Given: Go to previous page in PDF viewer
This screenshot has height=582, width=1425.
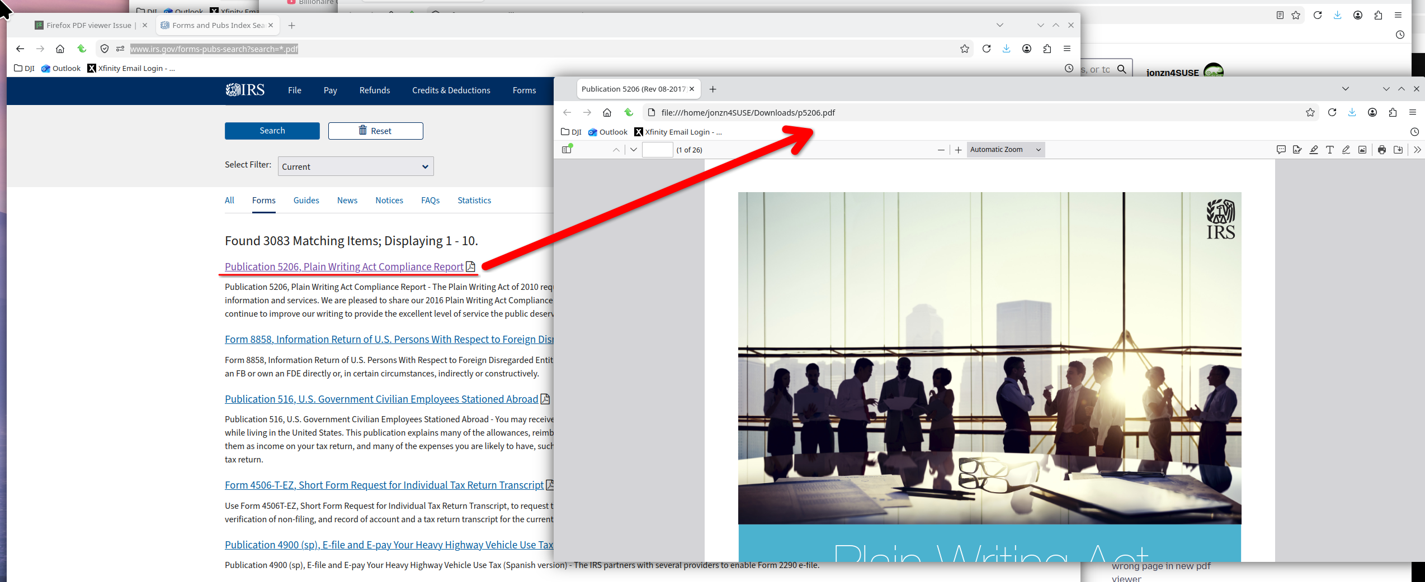Looking at the screenshot, I should (616, 150).
